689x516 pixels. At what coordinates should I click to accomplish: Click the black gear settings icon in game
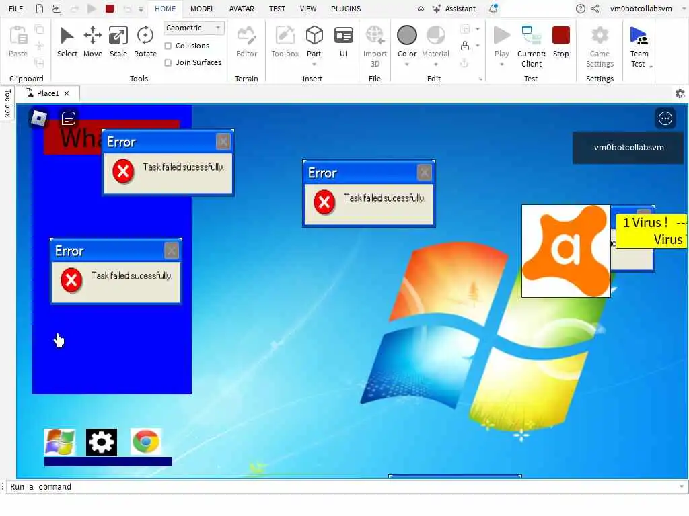[102, 442]
